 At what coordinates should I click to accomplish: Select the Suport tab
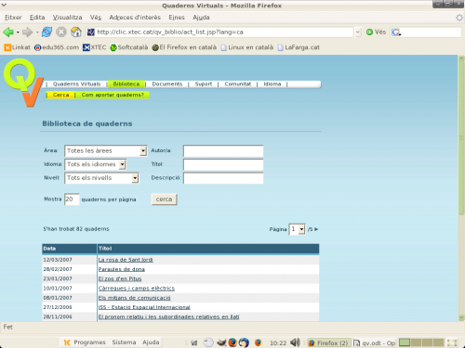[x=204, y=84]
